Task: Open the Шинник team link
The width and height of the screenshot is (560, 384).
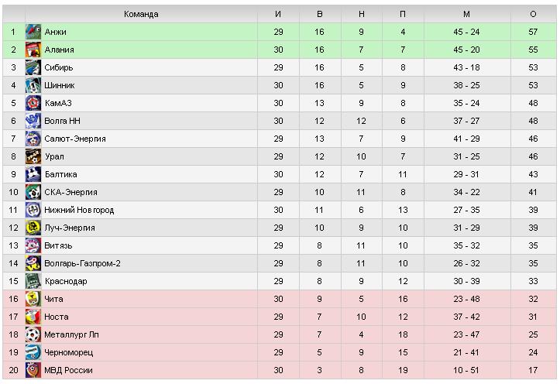Action: pos(60,85)
